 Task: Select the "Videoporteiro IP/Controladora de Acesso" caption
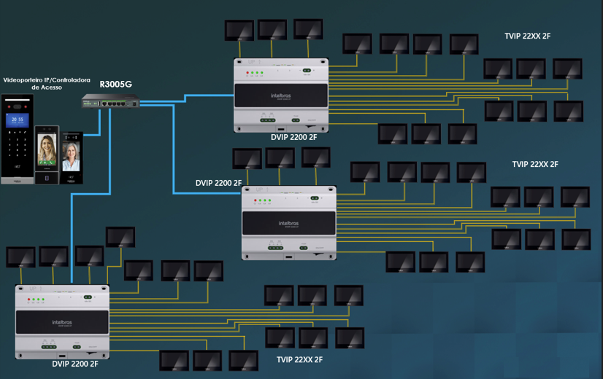[x=47, y=84]
